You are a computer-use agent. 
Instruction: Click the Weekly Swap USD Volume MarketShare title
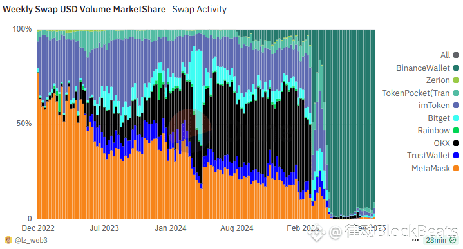(84, 9)
